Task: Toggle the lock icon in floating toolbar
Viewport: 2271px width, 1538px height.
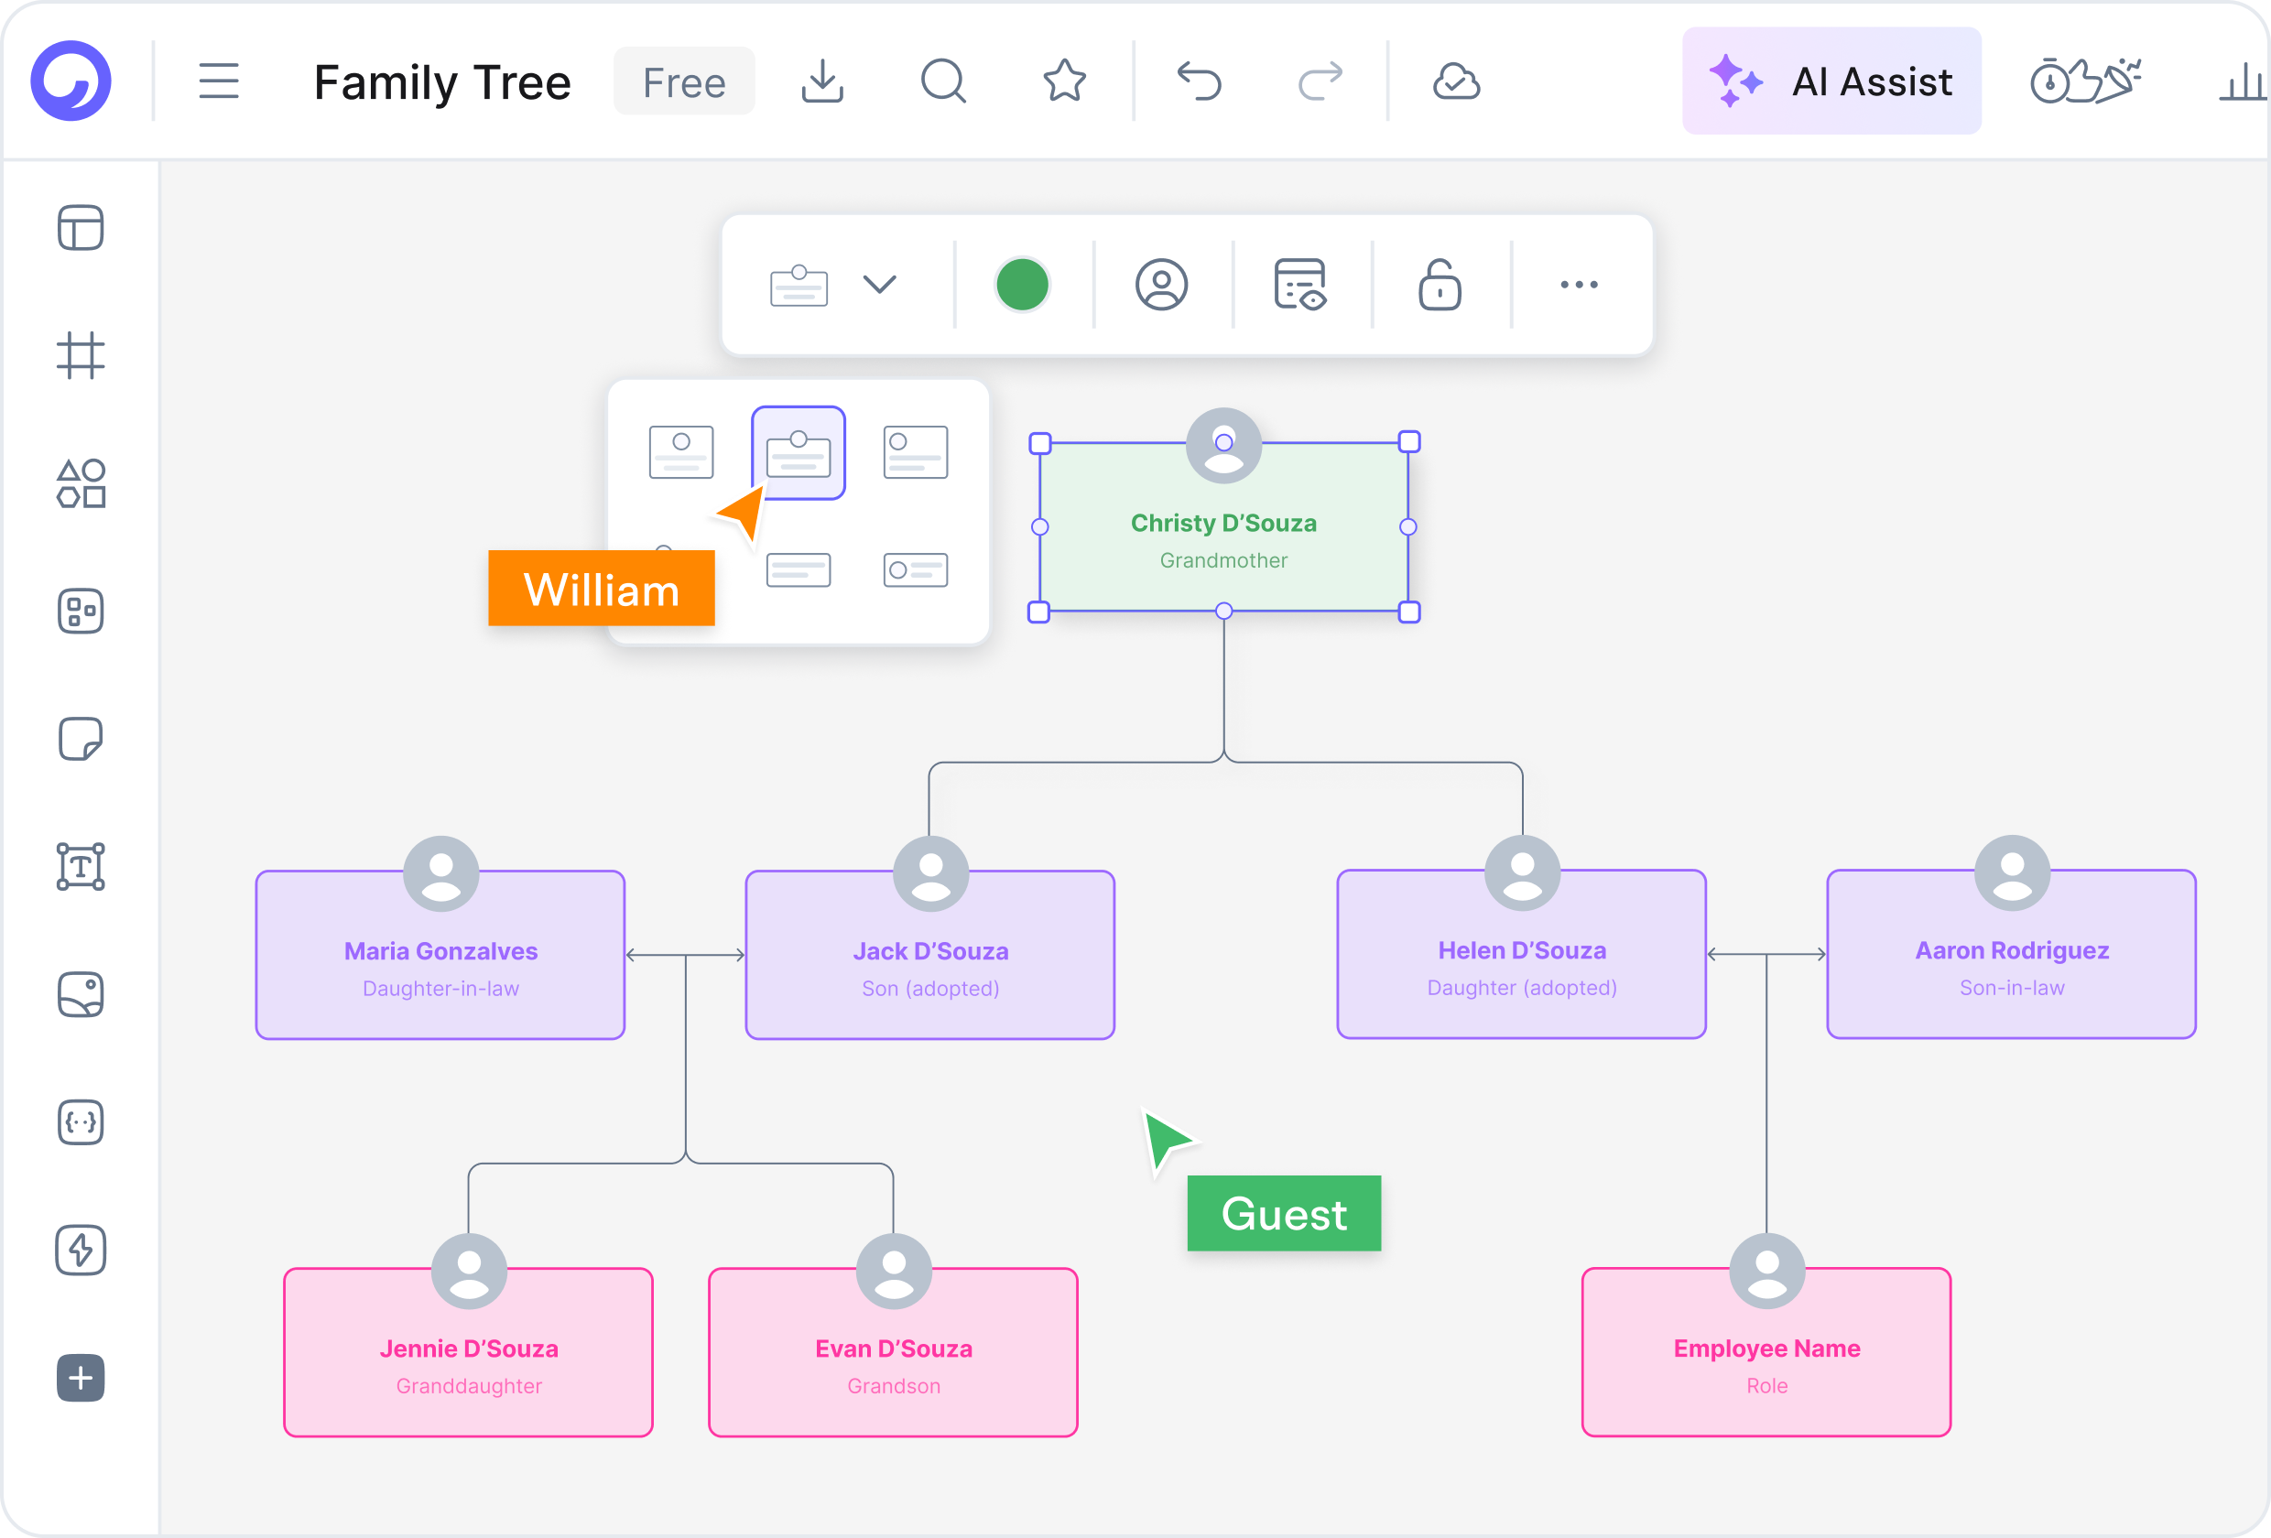Action: click(x=1440, y=285)
